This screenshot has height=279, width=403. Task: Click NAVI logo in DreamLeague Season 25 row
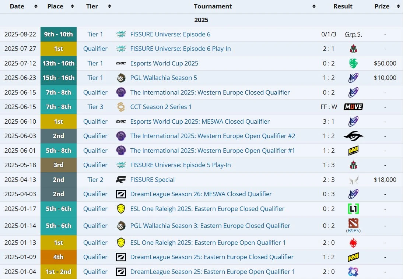[x=353, y=257]
